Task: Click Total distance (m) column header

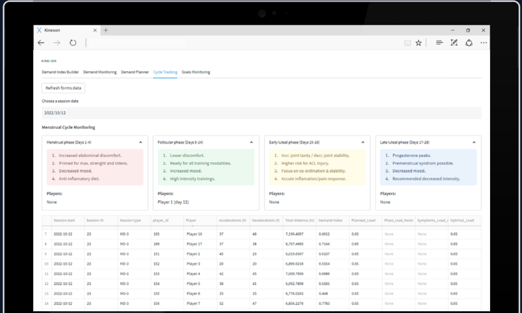Action: 299,221
